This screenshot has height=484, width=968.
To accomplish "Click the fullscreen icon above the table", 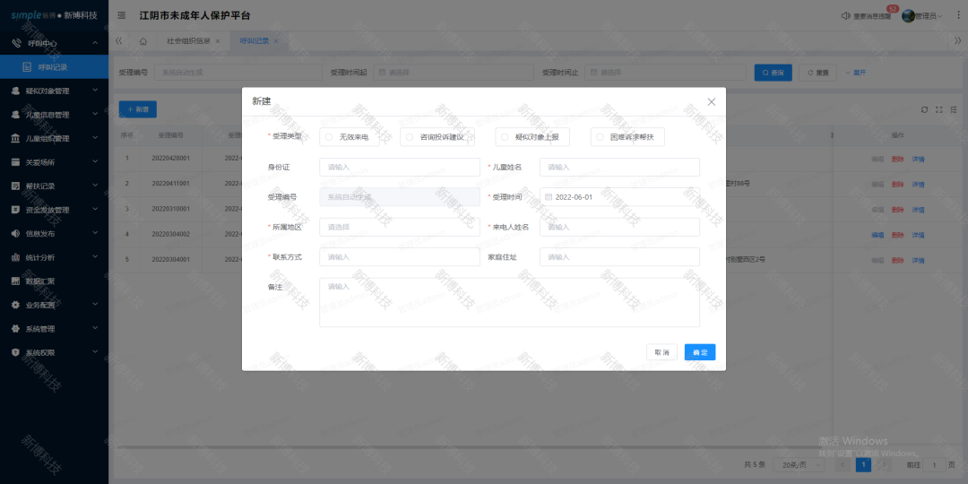I will click(939, 109).
